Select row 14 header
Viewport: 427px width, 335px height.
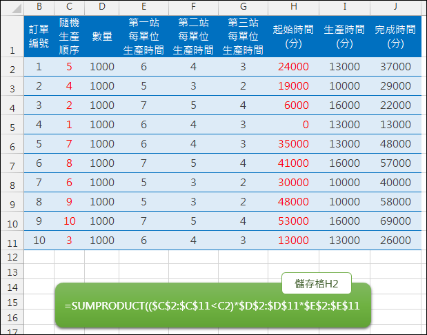[12, 287]
